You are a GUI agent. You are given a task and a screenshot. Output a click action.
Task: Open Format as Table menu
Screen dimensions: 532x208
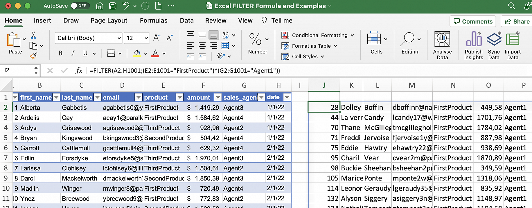[x=309, y=46]
